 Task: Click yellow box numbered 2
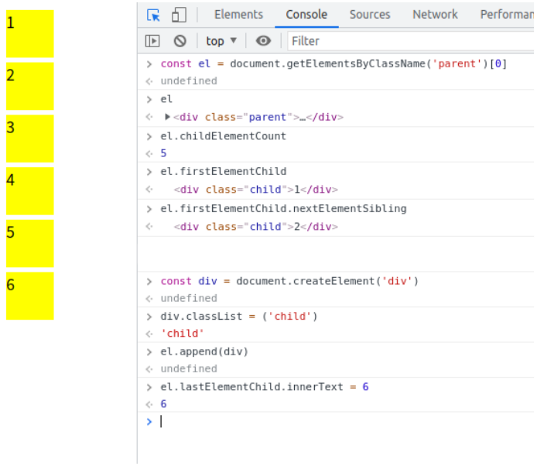30,87
